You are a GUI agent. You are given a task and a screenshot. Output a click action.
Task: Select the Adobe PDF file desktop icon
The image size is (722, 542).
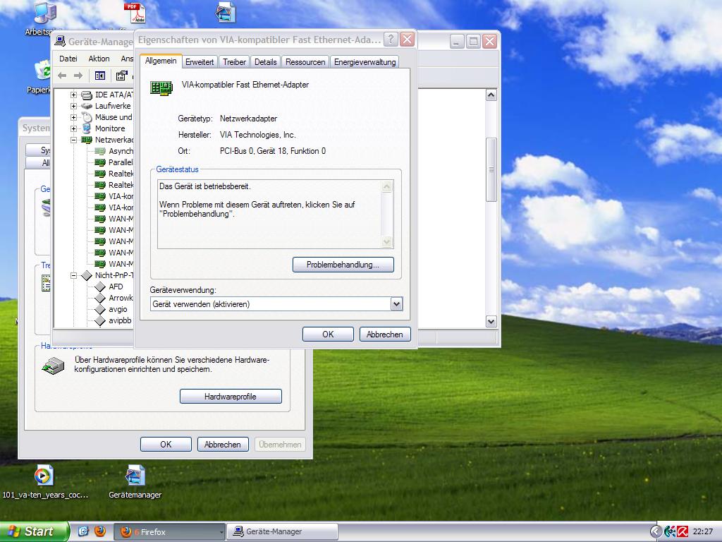pos(135,13)
